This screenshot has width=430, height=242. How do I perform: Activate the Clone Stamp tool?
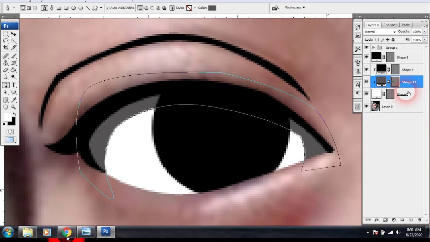[x=6, y=63]
